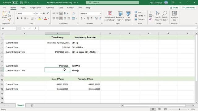Click the Undo arrow
Viewport: 198px width, 111px height.
(26, 2)
